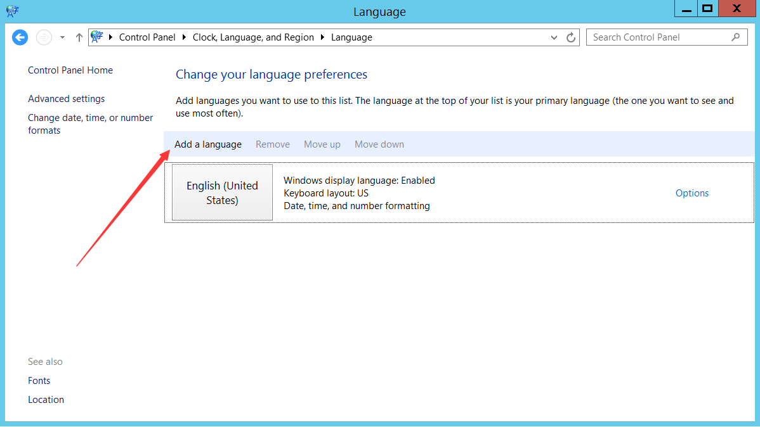Focus the Search Control Panel field

[657, 37]
